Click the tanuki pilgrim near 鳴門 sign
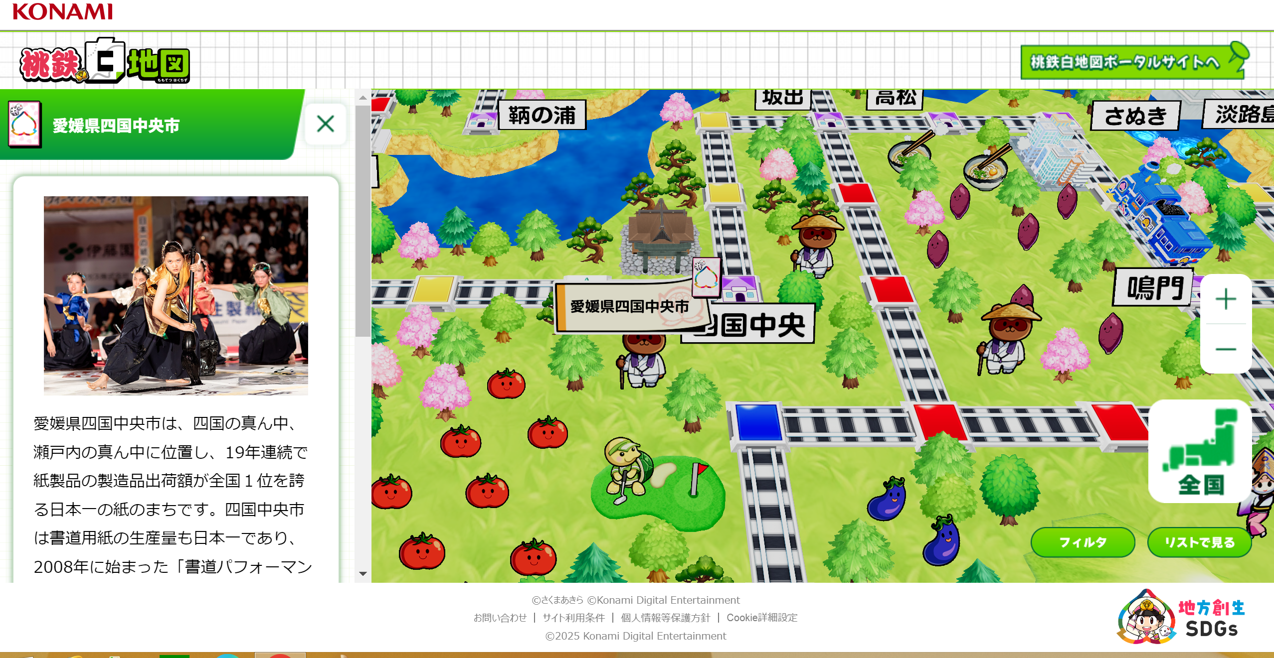Image resolution: width=1274 pixels, height=658 pixels. [1008, 339]
